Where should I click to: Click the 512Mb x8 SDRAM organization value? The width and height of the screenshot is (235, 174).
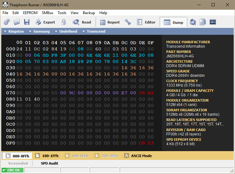pos(193,114)
